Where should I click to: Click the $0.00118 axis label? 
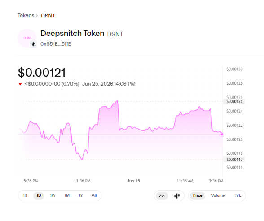pyautogui.click(x=234, y=153)
